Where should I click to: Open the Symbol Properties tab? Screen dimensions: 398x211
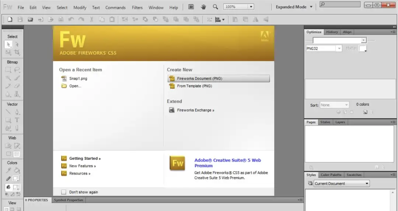click(x=69, y=200)
